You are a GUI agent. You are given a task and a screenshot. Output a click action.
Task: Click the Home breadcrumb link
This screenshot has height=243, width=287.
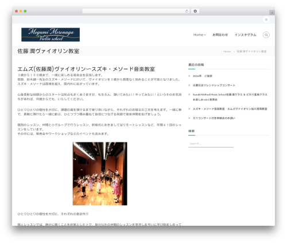click(x=227, y=51)
